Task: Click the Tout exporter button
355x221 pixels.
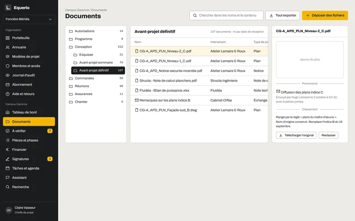Action: pos(283,15)
